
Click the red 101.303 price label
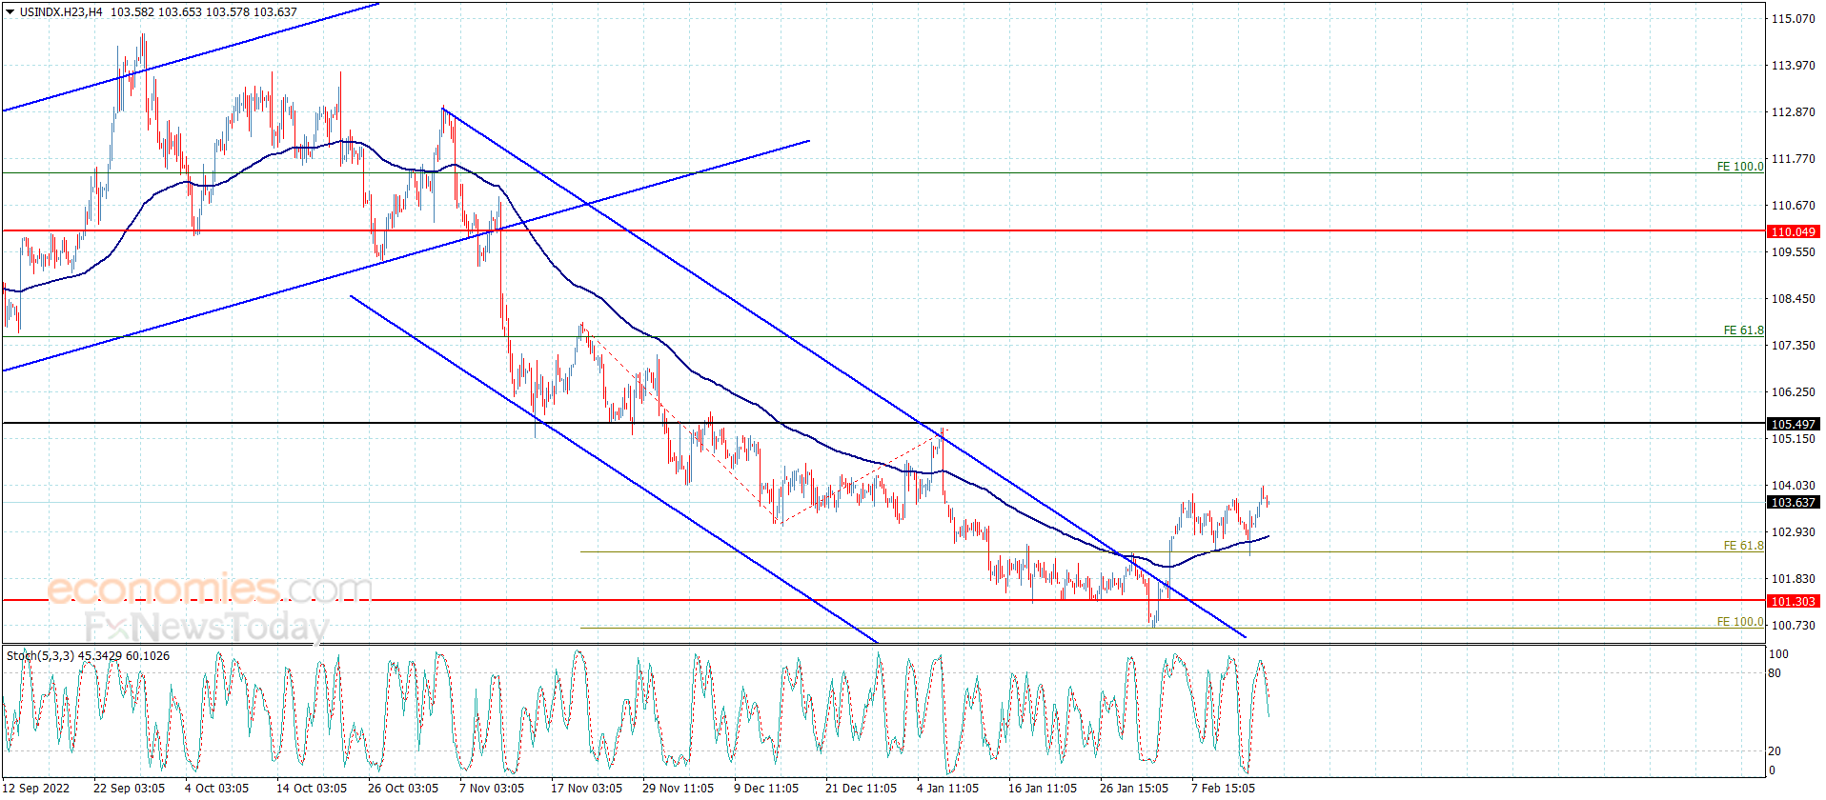(1793, 601)
